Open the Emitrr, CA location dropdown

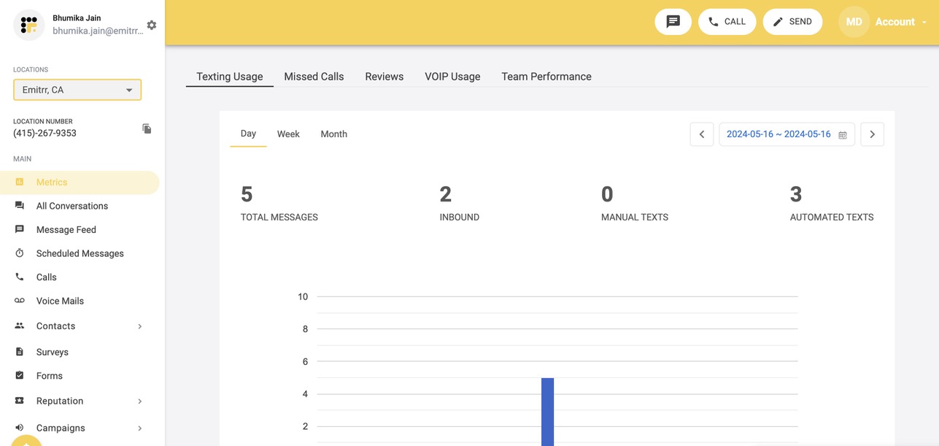[x=77, y=90]
